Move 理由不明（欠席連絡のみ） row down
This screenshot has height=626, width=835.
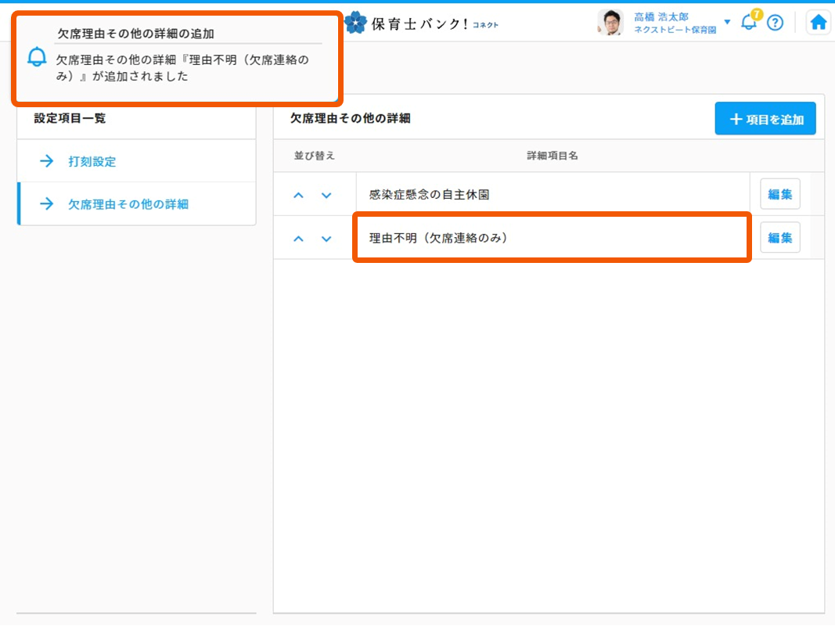point(326,239)
